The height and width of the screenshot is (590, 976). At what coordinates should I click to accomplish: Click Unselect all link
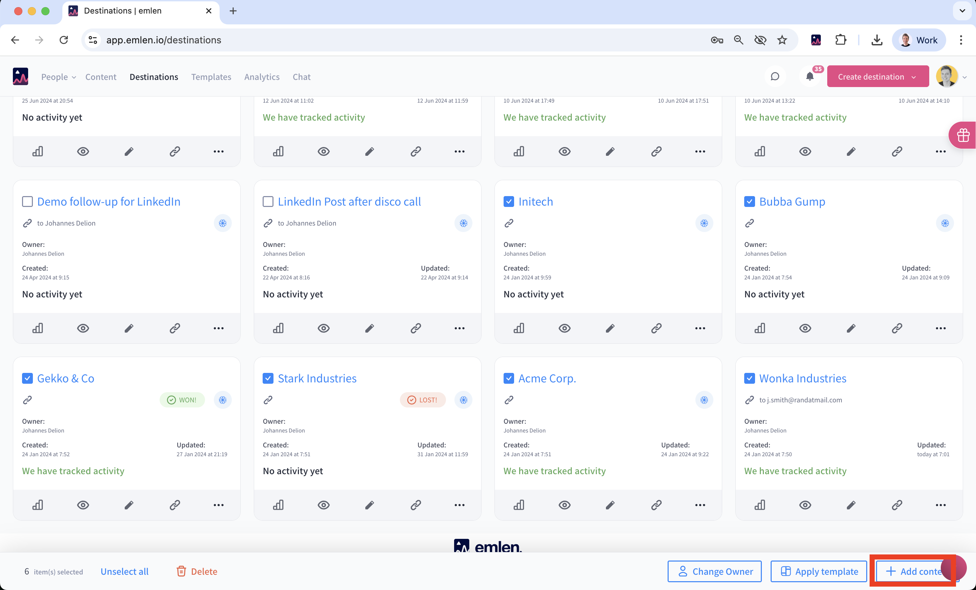coord(124,571)
